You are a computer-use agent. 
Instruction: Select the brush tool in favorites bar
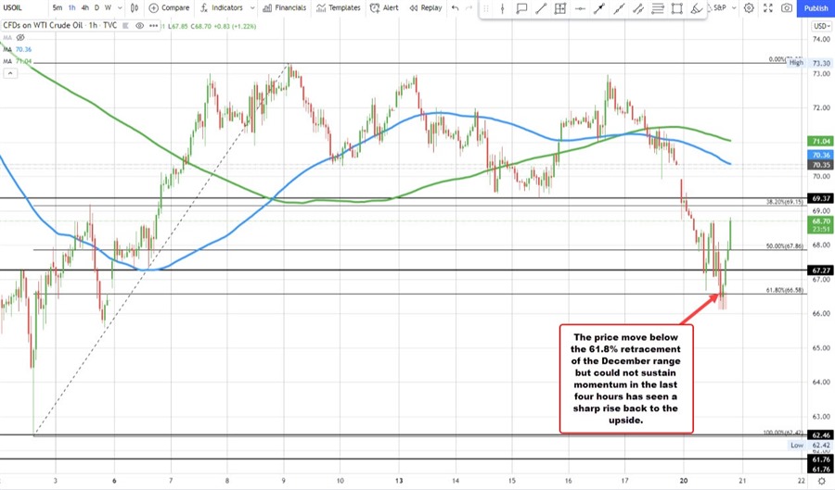click(x=696, y=8)
